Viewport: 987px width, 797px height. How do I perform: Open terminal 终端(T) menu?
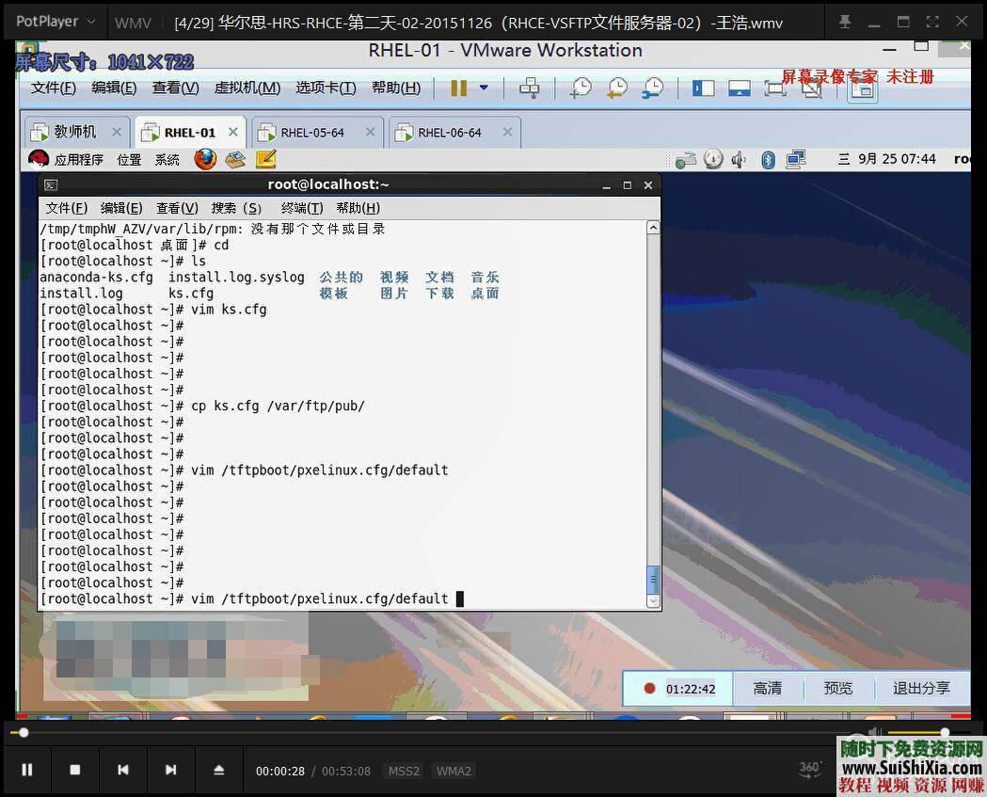(x=302, y=208)
